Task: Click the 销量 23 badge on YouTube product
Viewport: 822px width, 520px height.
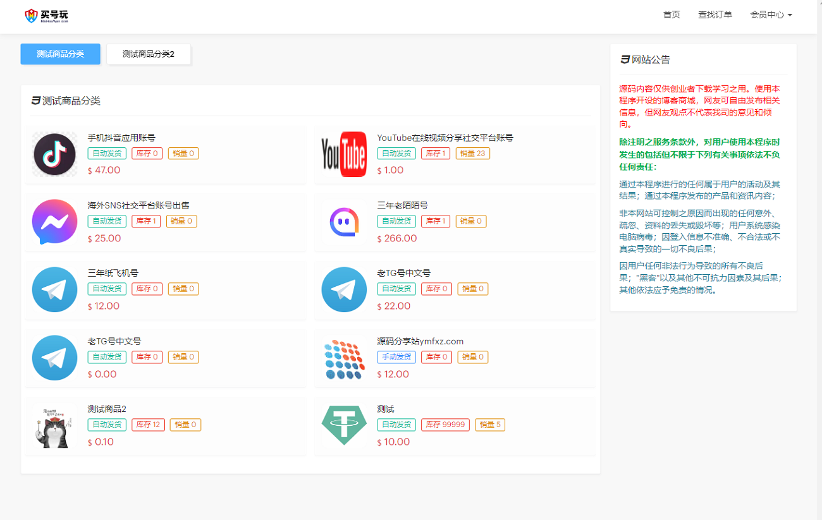Action: click(472, 154)
